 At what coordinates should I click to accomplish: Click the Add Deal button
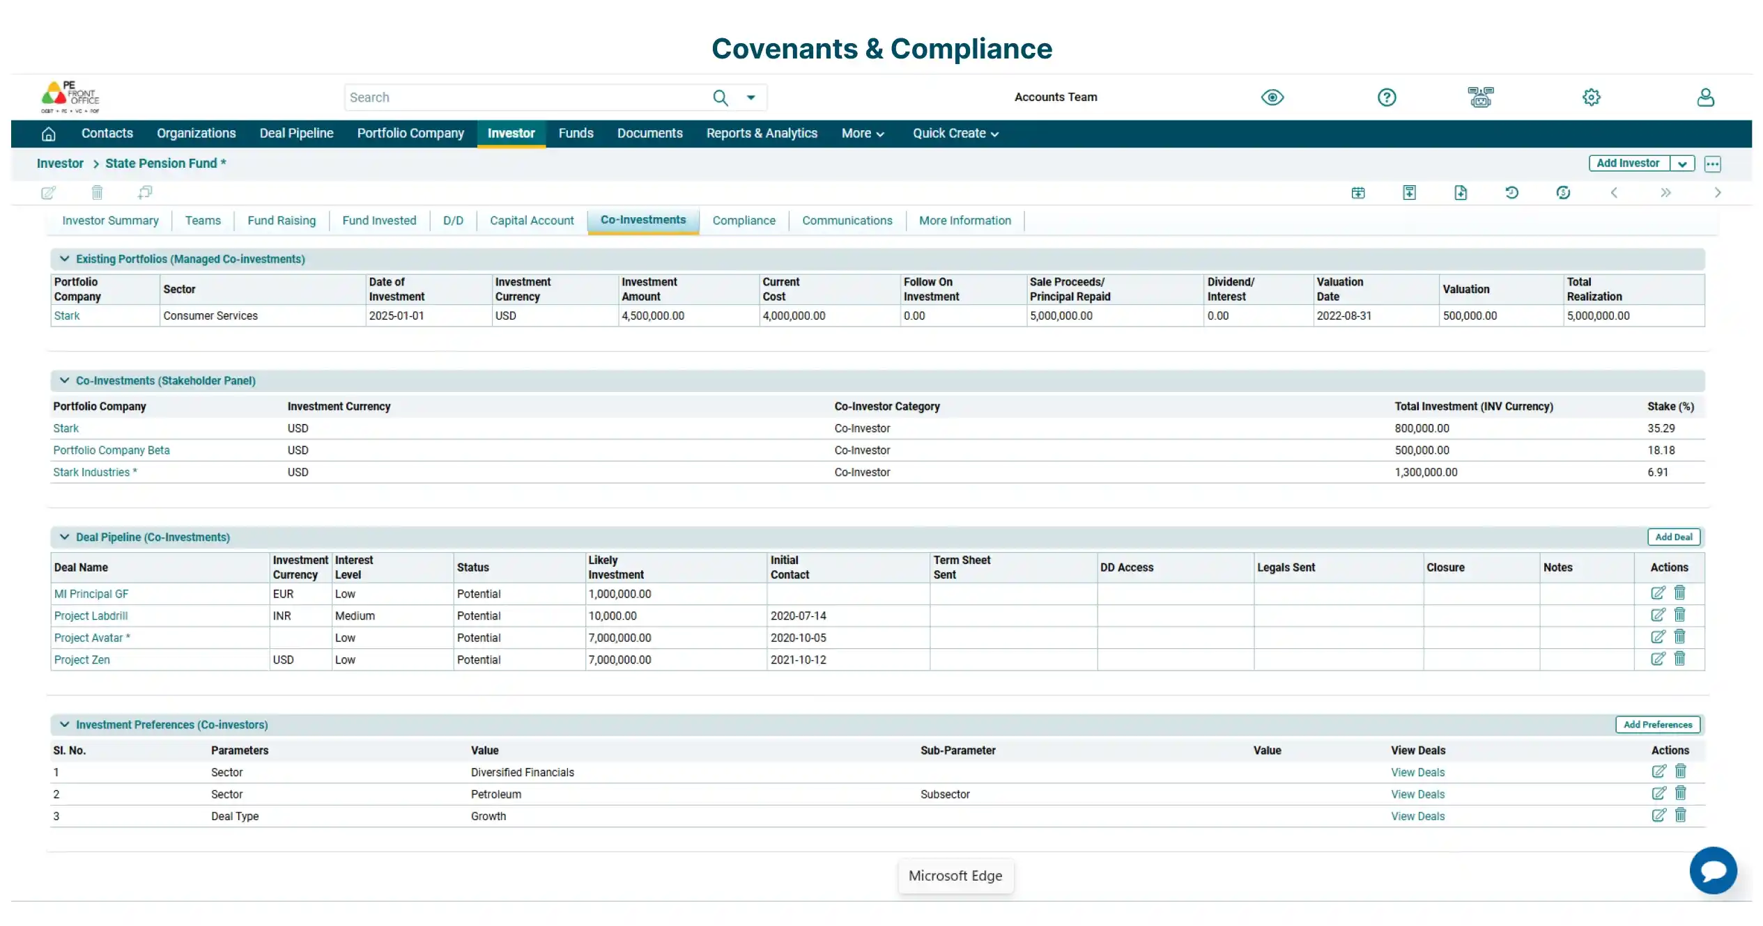pos(1674,537)
